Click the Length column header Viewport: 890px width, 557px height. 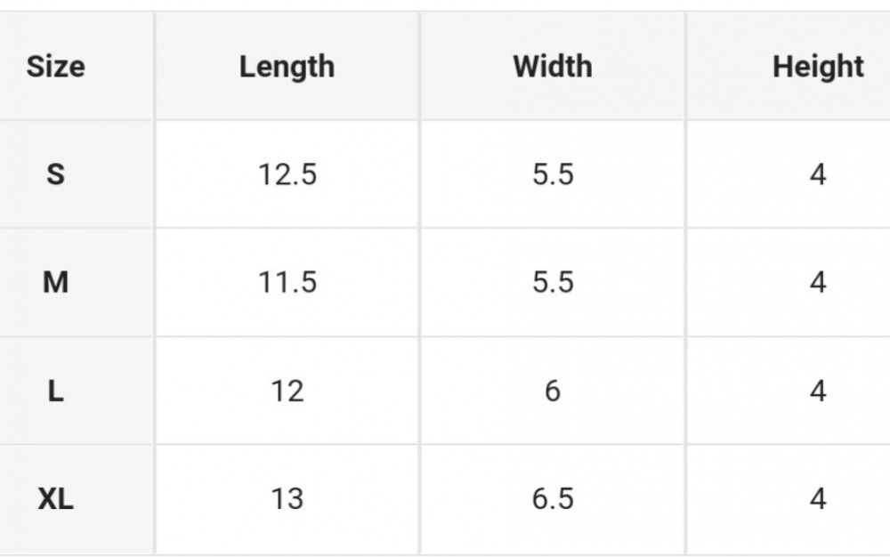[x=287, y=68]
